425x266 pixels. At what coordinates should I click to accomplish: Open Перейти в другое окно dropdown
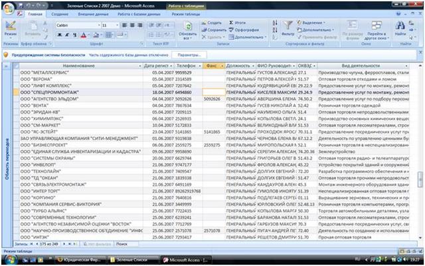(x=377, y=30)
